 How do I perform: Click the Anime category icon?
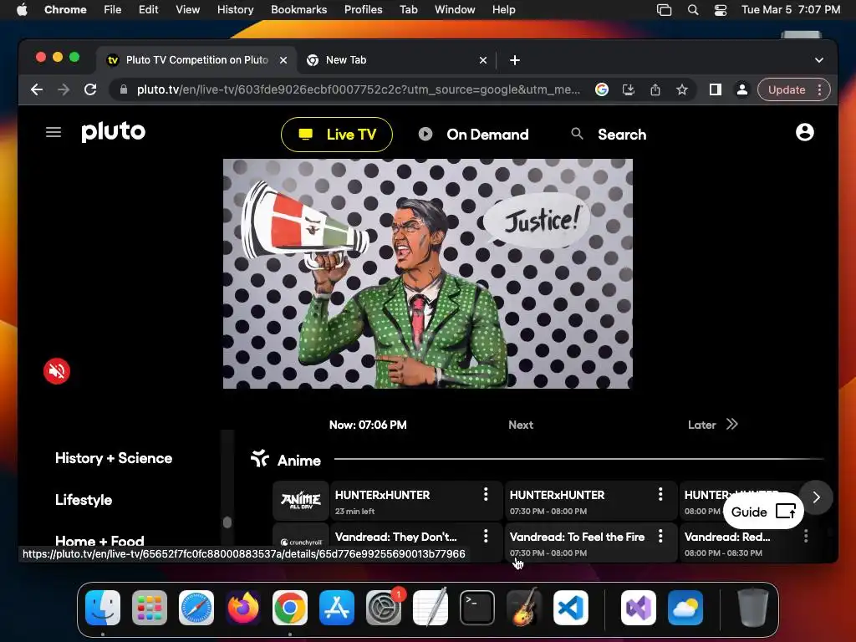point(260,459)
